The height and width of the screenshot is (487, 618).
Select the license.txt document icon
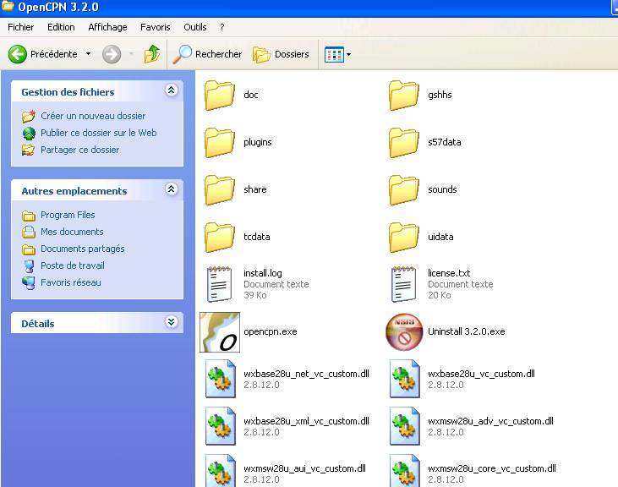(404, 284)
